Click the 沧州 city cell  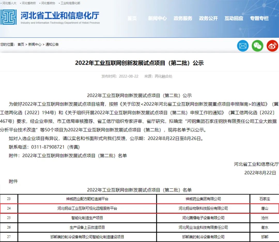point(265,218)
